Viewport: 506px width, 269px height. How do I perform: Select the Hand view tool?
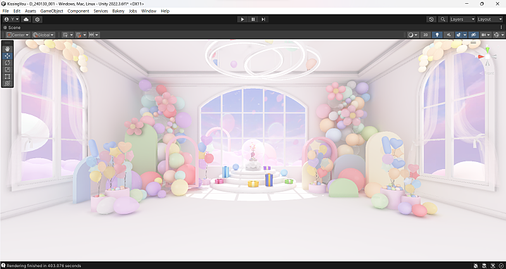7,49
